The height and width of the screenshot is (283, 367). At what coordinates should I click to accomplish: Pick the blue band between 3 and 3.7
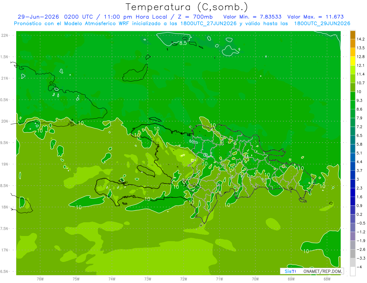tap(353, 175)
